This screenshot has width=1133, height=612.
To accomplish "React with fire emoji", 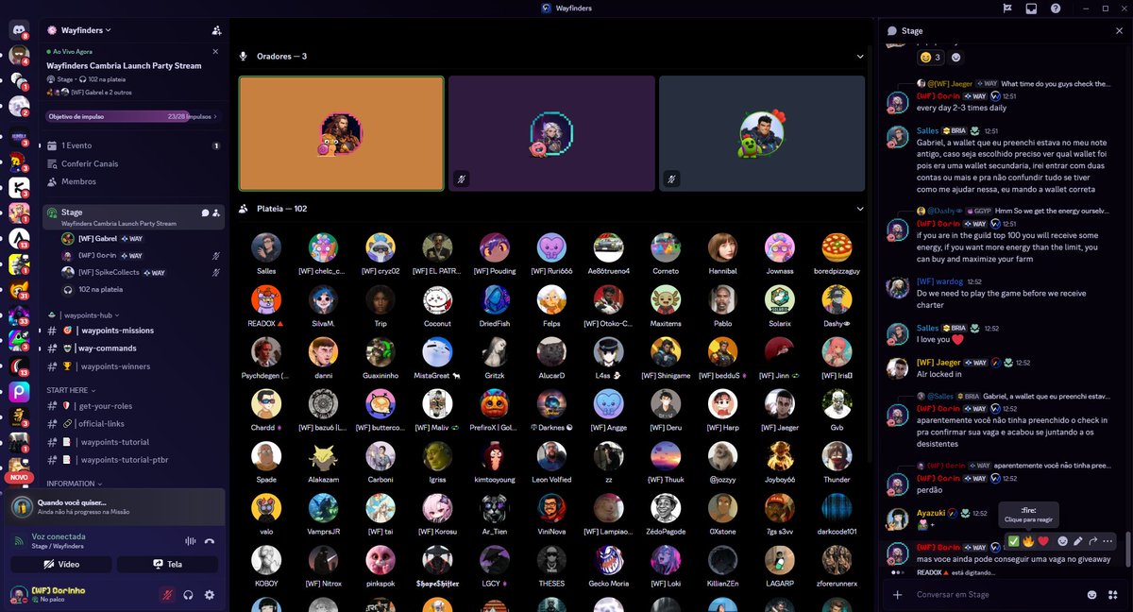I will (x=1028, y=541).
